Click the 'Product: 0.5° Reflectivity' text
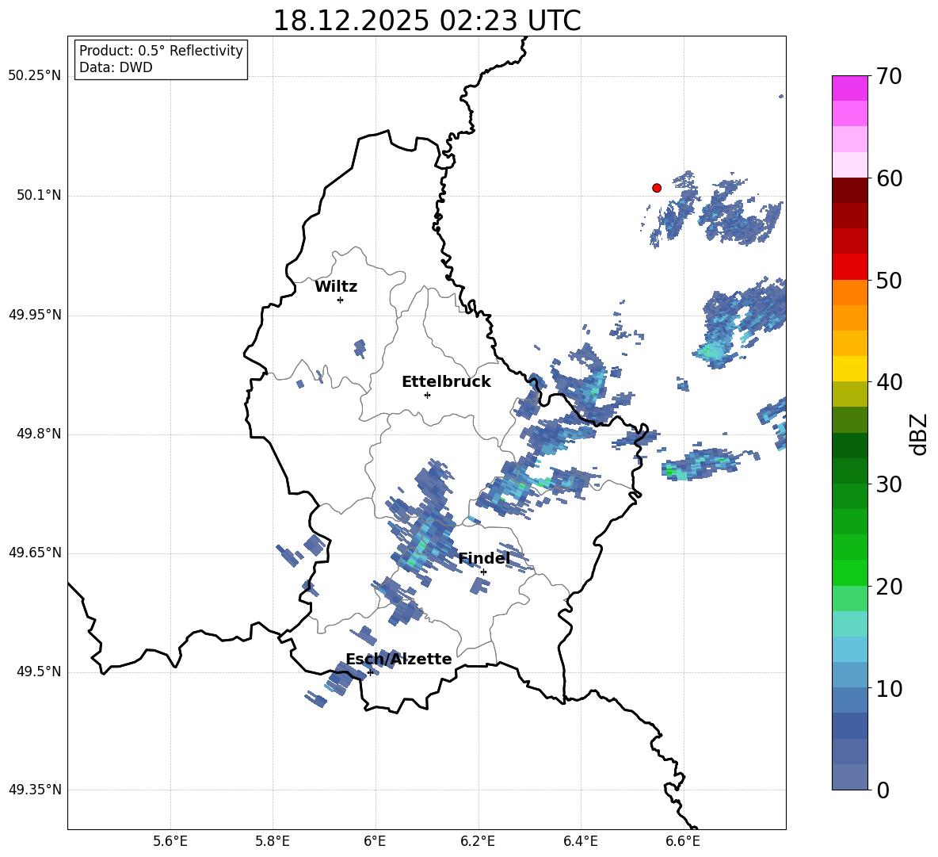Screen dimensions: 938x857 pos(161,51)
